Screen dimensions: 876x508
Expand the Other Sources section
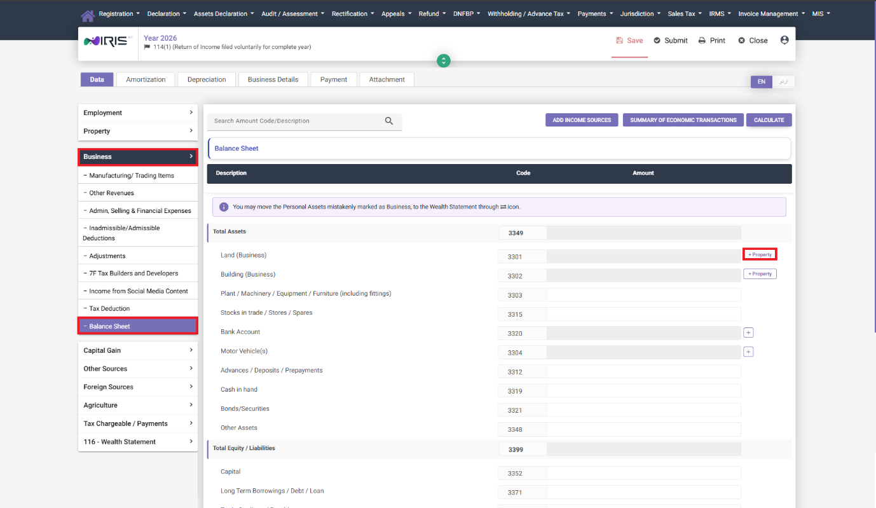click(138, 369)
